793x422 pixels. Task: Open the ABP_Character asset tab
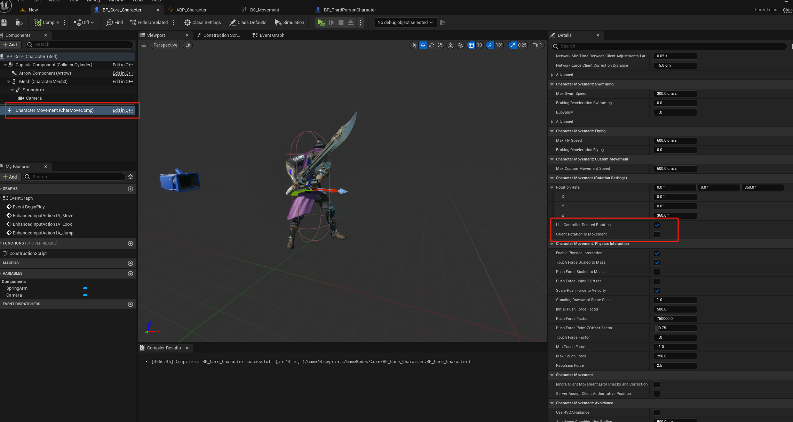pyautogui.click(x=191, y=10)
